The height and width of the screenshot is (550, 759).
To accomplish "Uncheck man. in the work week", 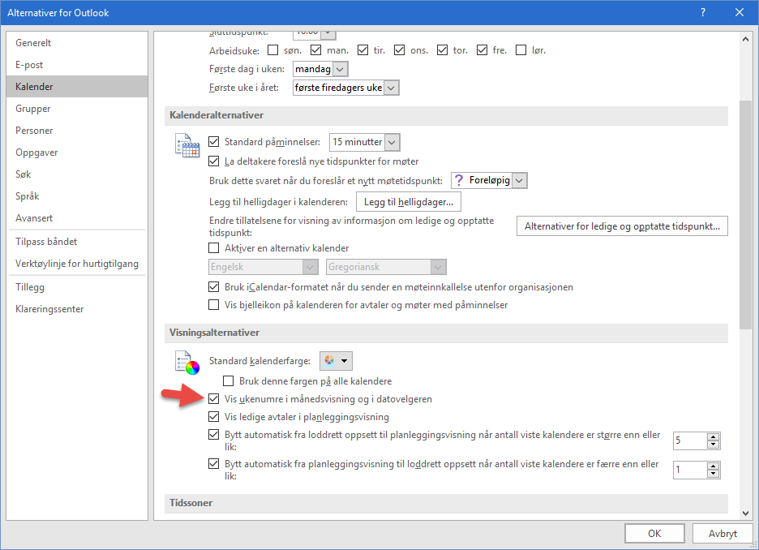I will coord(316,49).
